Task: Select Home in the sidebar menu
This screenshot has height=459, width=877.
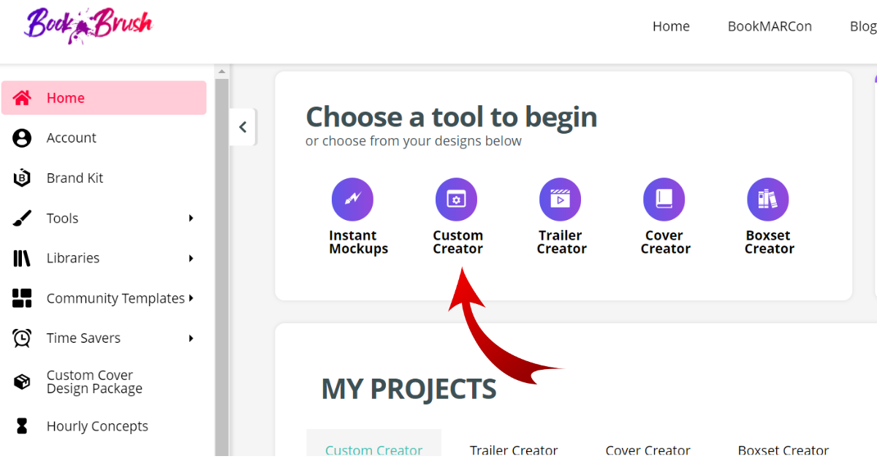Action: click(104, 98)
